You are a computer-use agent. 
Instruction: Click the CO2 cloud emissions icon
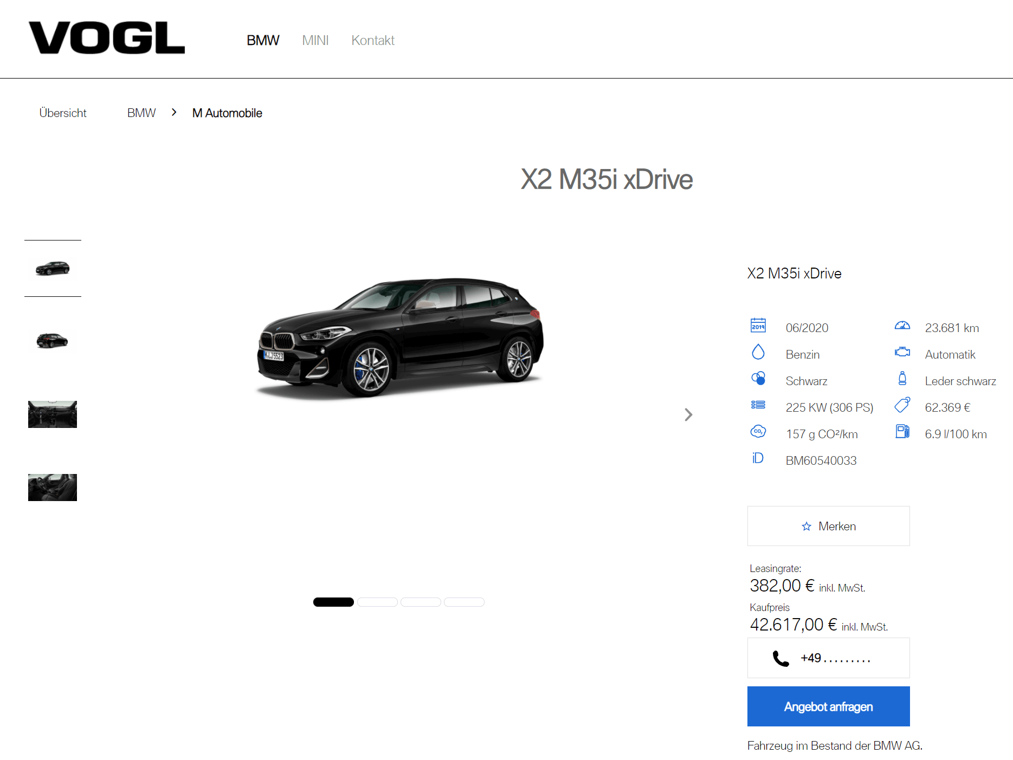click(x=758, y=431)
